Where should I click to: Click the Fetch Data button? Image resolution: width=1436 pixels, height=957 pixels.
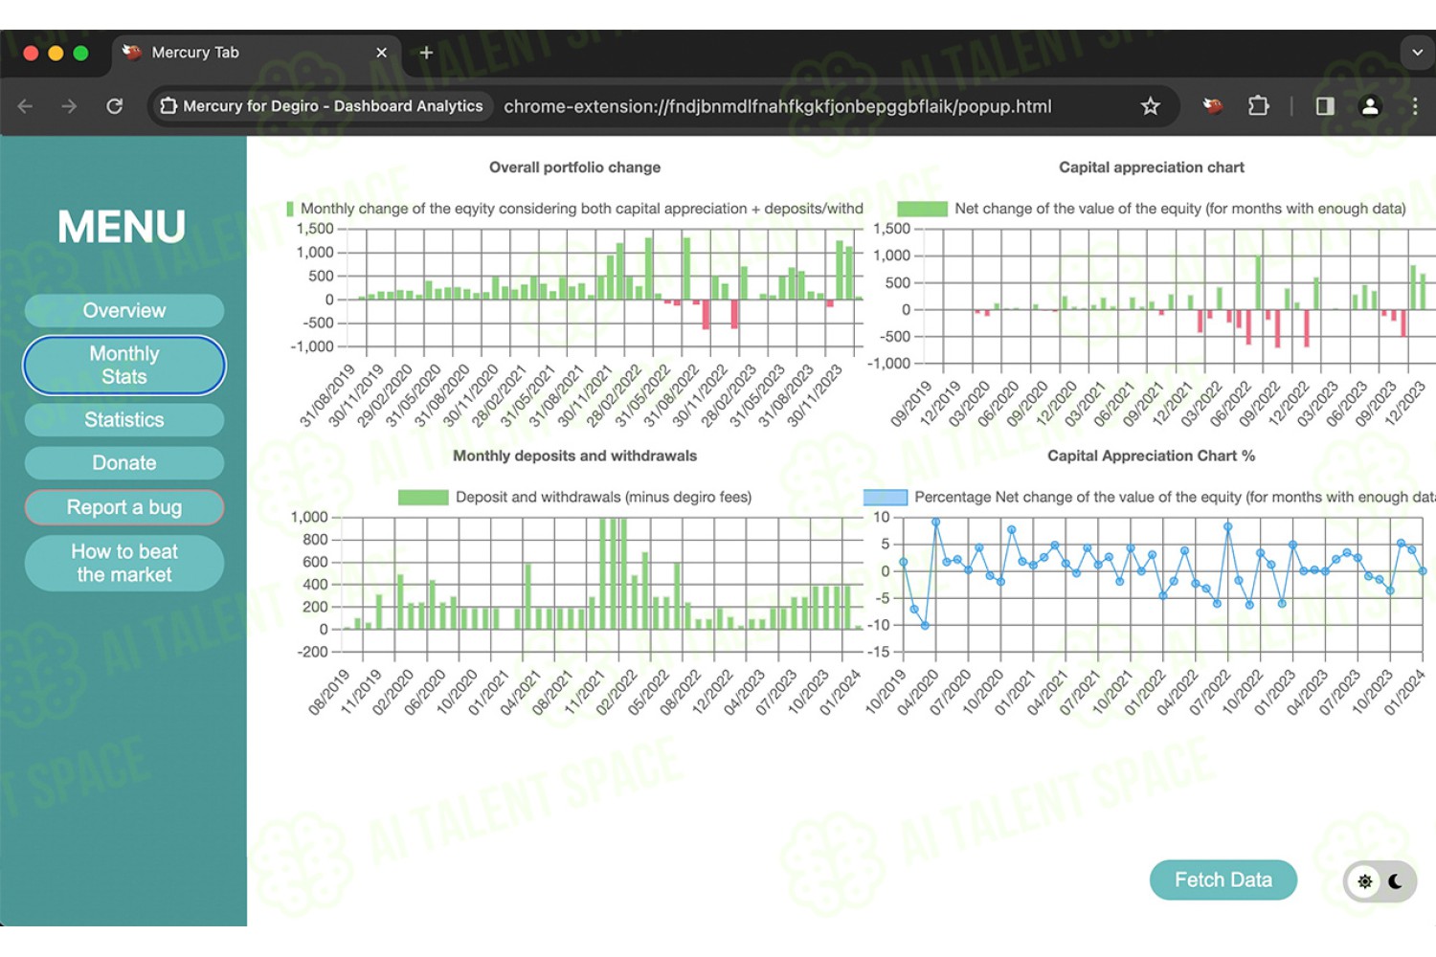1223,879
